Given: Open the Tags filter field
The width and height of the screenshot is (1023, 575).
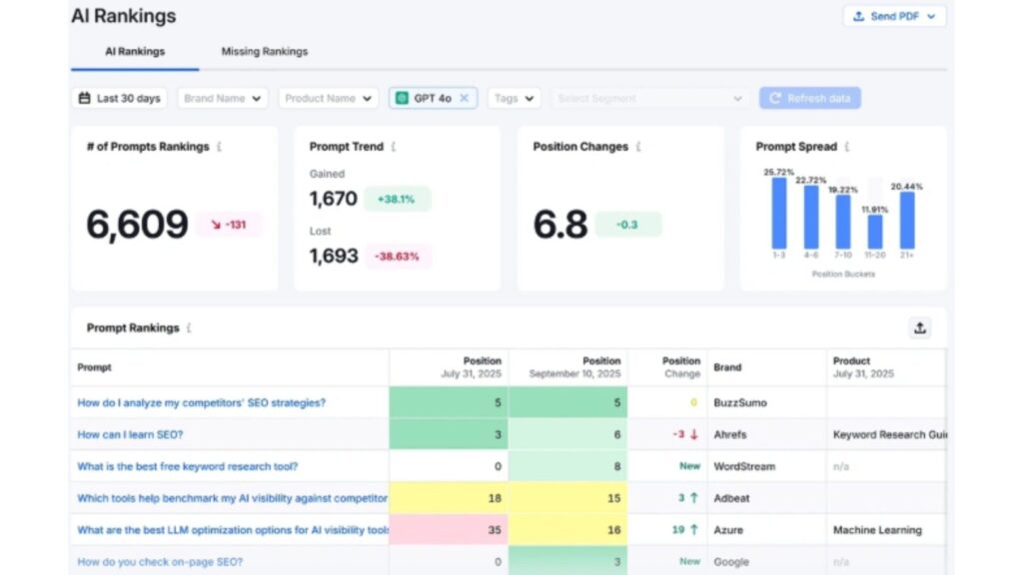Looking at the screenshot, I should point(512,98).
